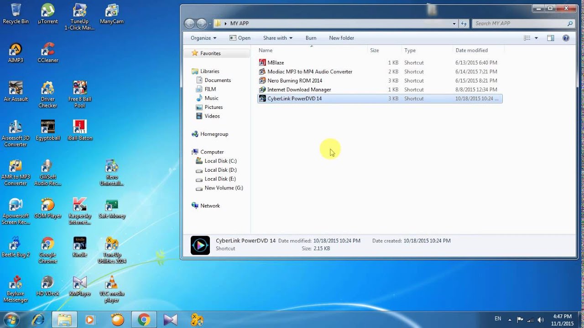Screen dimensions: 584x328
Task: Click the Search MY APP field
Action: coord(523,23)
